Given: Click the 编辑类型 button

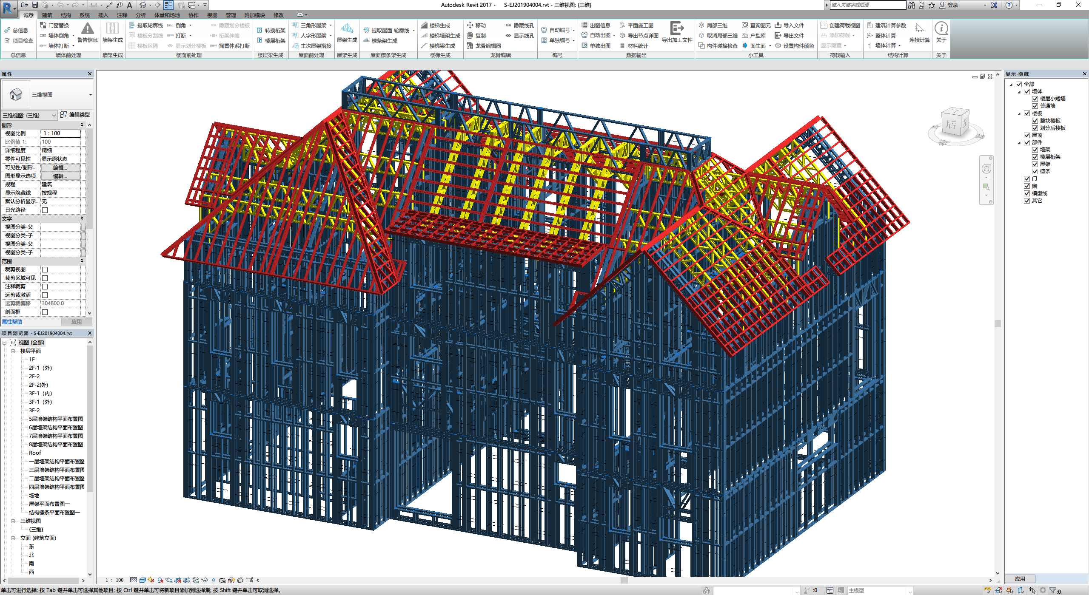Looking at the screenshot, I should (75, 115).
